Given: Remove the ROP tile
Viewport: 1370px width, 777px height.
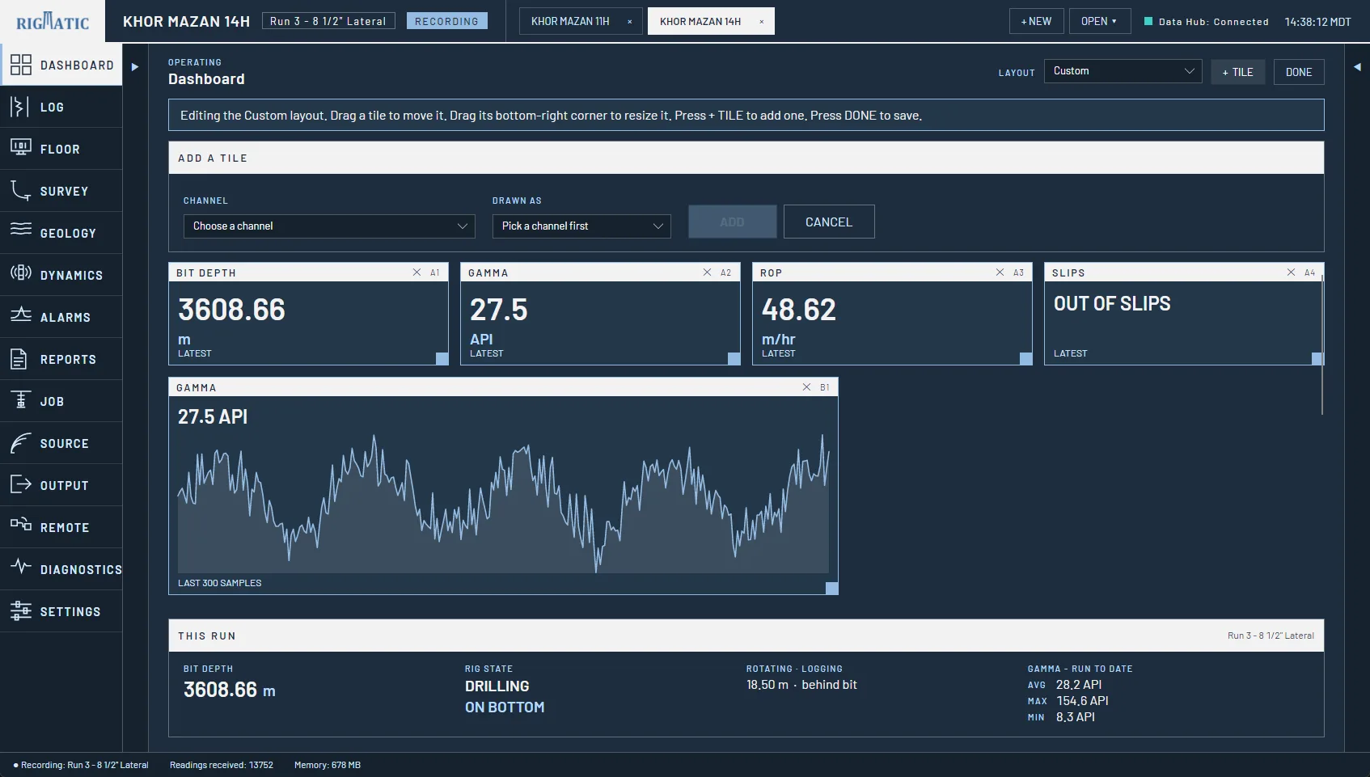Looking at the screenshot, I should click(1000, 272).
